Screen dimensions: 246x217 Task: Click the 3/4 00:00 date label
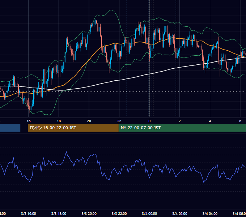point(149,214)
